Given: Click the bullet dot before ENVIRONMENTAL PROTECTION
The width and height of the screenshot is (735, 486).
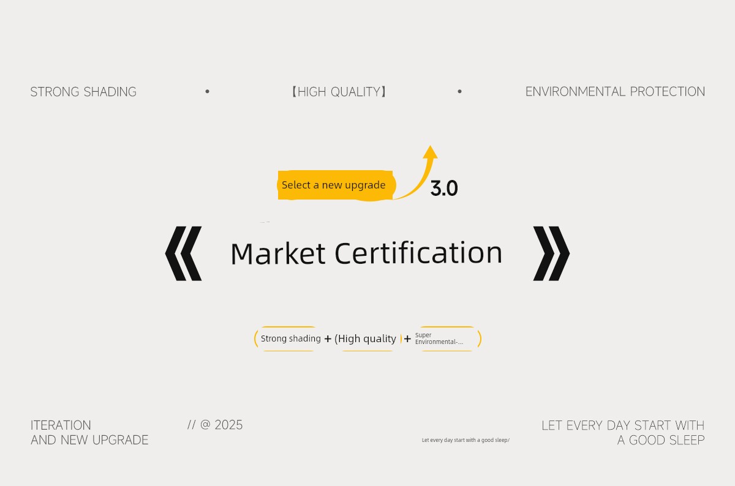Looking at the screenshot, I should [459, 92].
